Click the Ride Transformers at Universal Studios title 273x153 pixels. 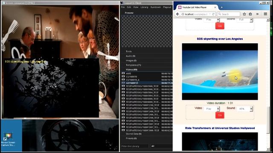pos(220,128)
